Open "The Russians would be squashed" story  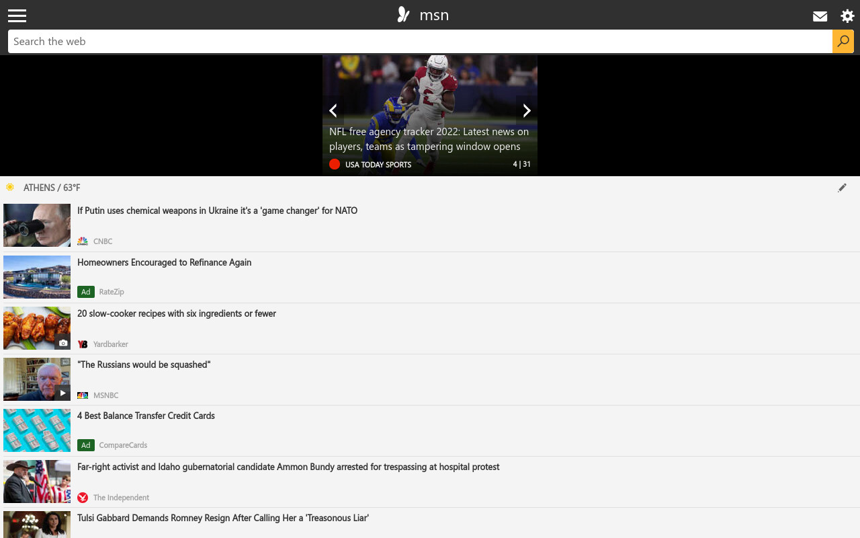tap(144, 364)
